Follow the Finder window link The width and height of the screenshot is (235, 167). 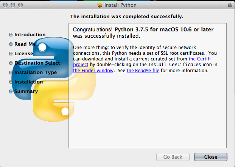click(x=89, y=71)
